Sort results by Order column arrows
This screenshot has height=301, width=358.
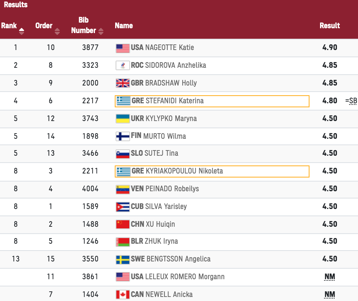(57, 31)
